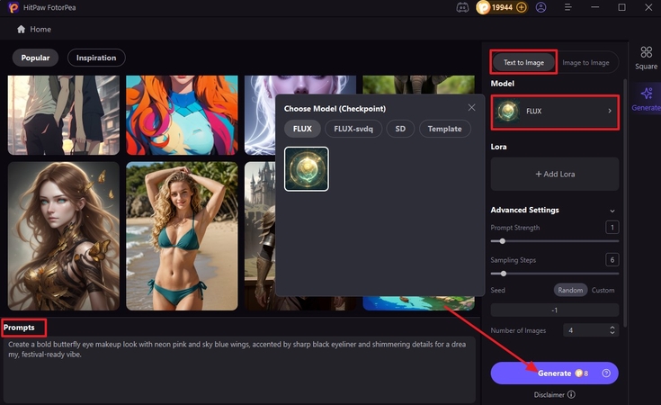661x405 pixels.
Task: Open the hamburger menu icon
Action: 567,7
